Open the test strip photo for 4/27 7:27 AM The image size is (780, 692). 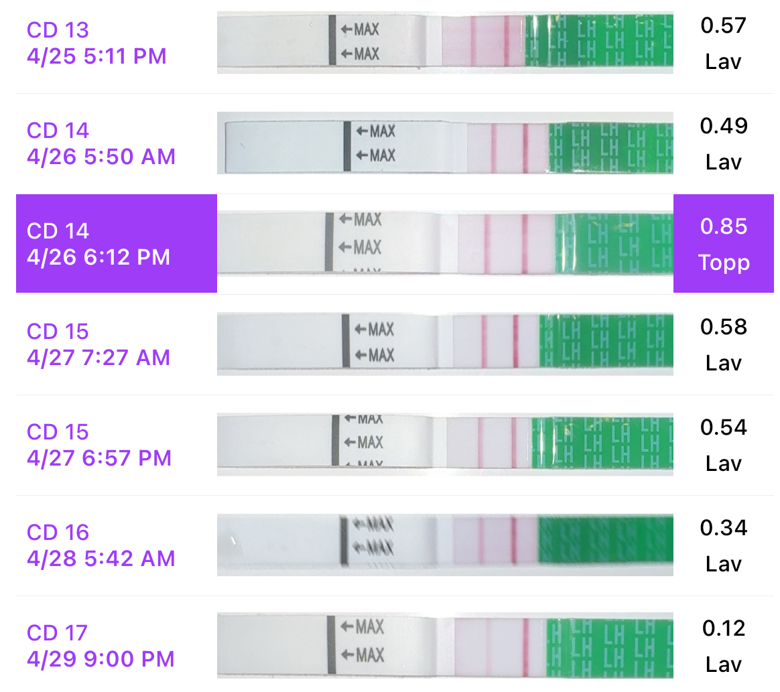pyautogui.click(x=445, y=344)
